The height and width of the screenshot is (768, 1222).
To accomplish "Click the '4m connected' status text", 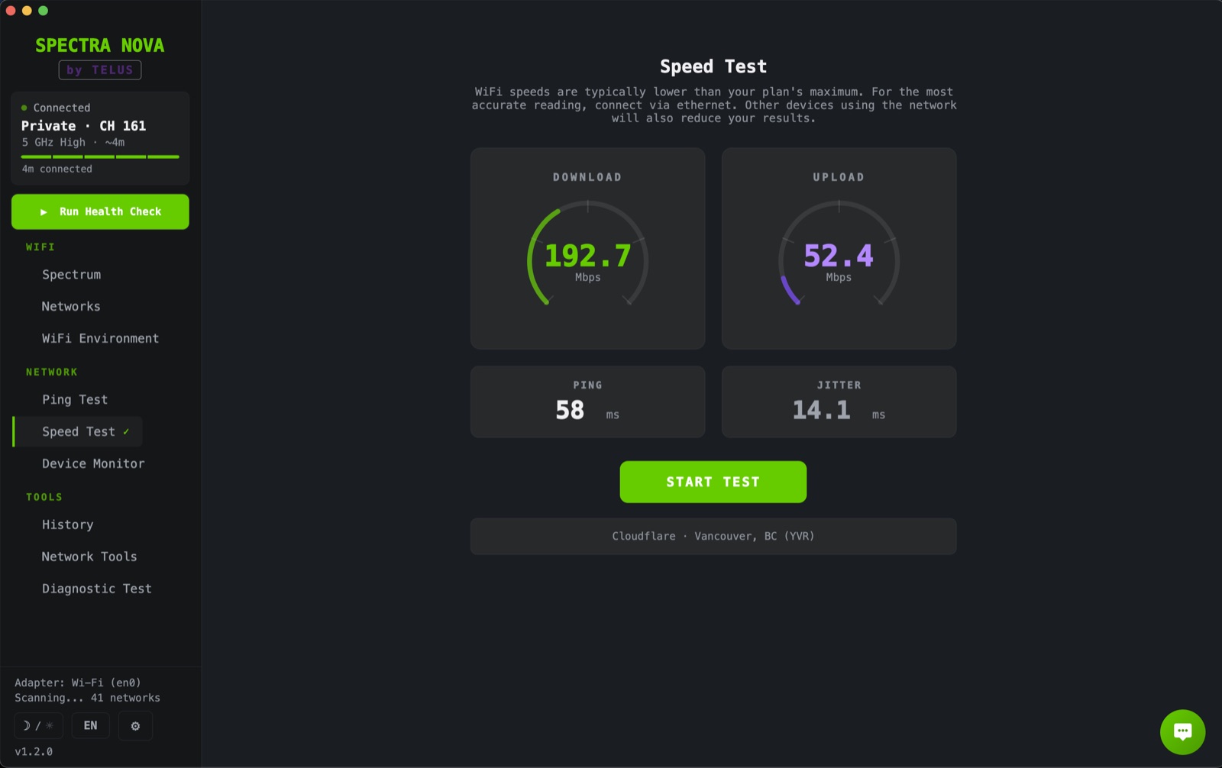I will (x=57, y=169).
